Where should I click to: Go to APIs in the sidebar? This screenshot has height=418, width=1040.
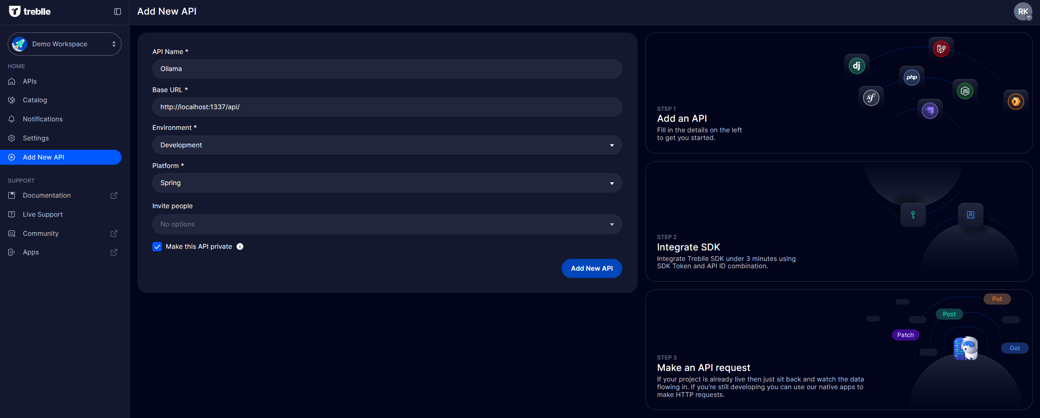pyautogui.click(x=61, y=82)
